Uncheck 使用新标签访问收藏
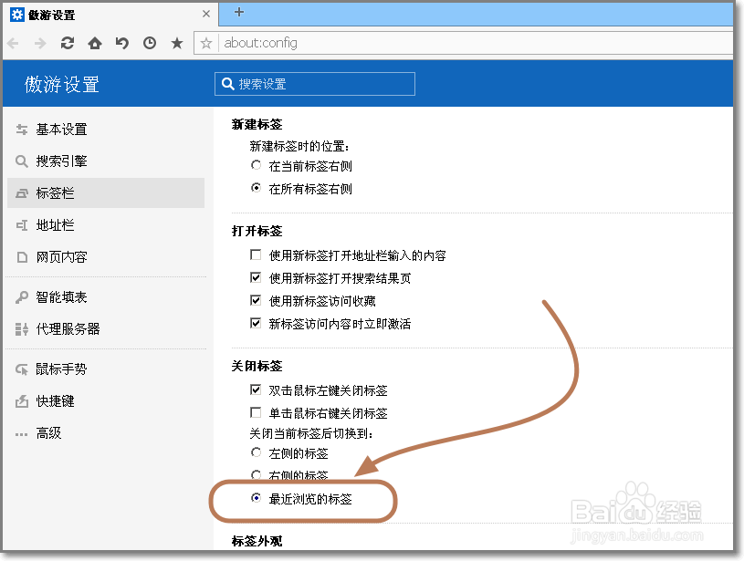This screenshot has width=744, height=561. tap(256, 300)
